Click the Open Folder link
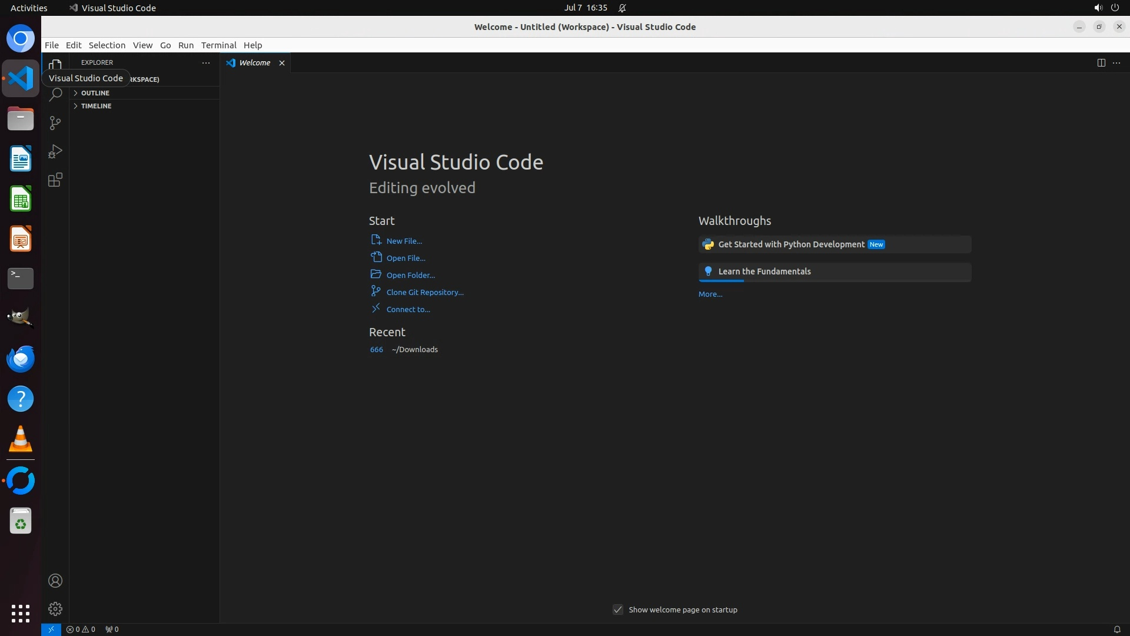 411,275
